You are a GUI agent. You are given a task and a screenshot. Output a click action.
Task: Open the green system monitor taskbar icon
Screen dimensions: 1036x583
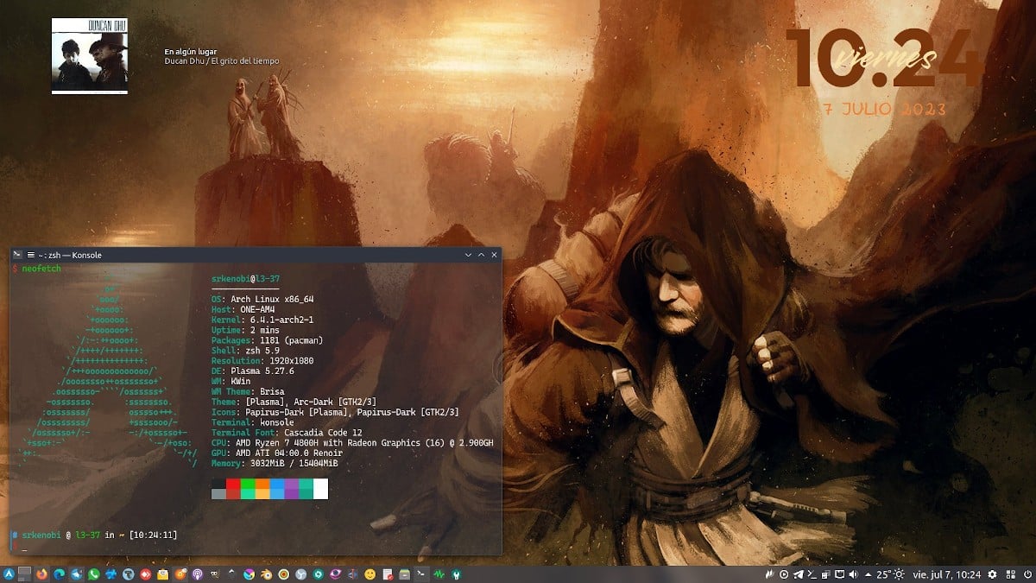tap(439, 574)
